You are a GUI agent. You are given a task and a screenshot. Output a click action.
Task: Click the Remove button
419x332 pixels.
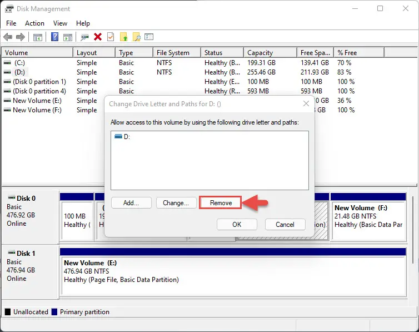pyautogui.click(x=221, y=203)
